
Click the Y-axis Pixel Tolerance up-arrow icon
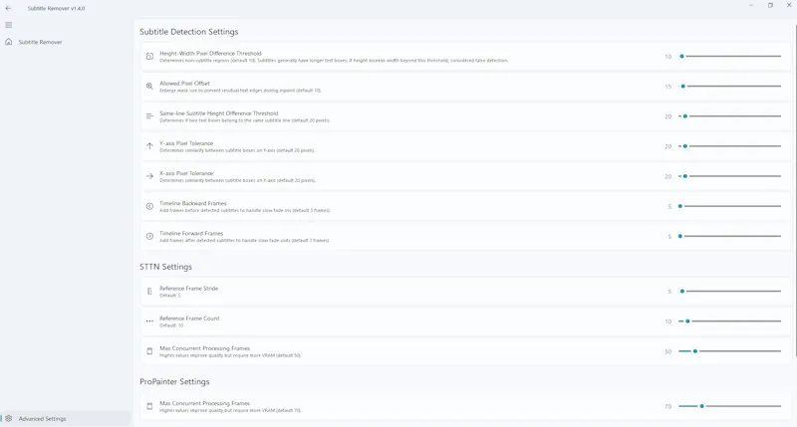149,146
